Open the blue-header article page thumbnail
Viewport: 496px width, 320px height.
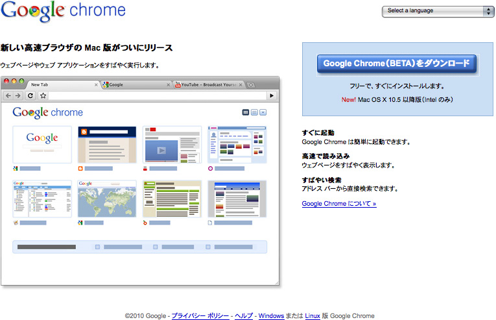pos(237,199)
